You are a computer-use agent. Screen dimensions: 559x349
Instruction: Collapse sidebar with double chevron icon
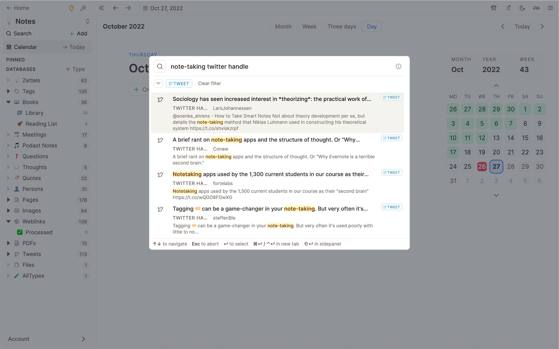click(102, 8)
